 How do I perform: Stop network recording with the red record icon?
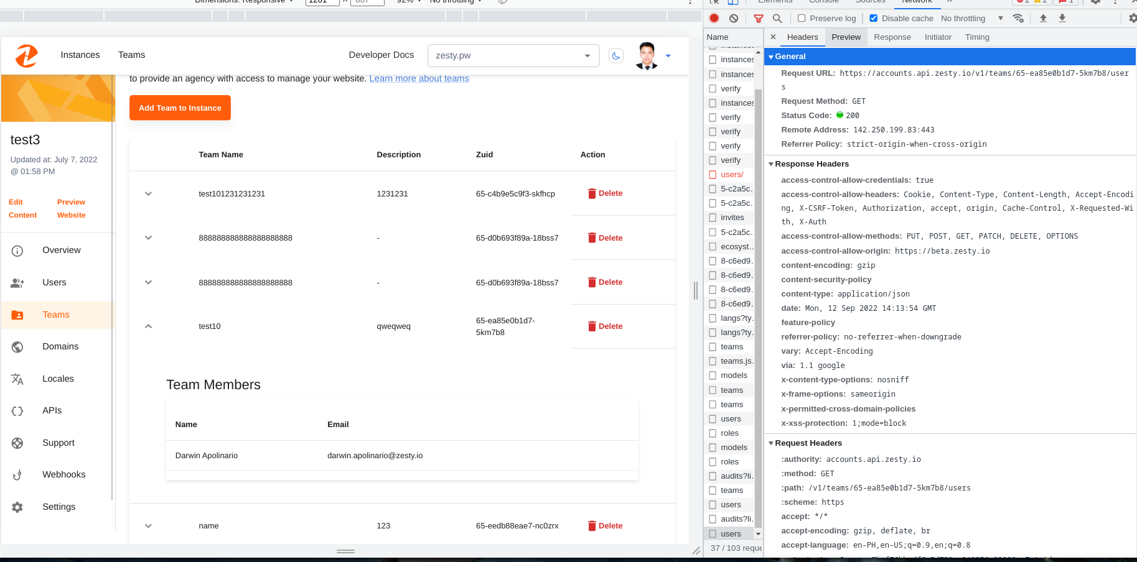pyautogui.click(x=714, y=18)
